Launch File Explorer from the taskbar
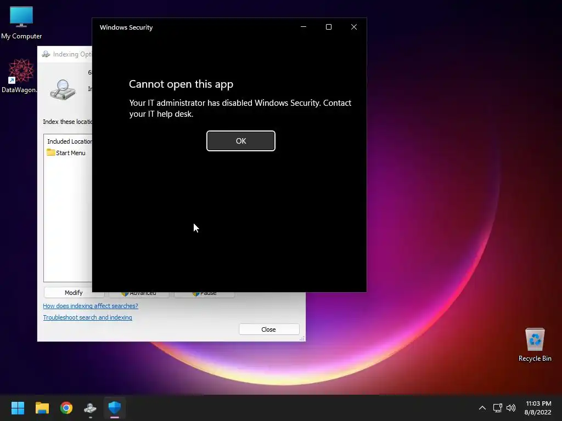 [42, 408]
